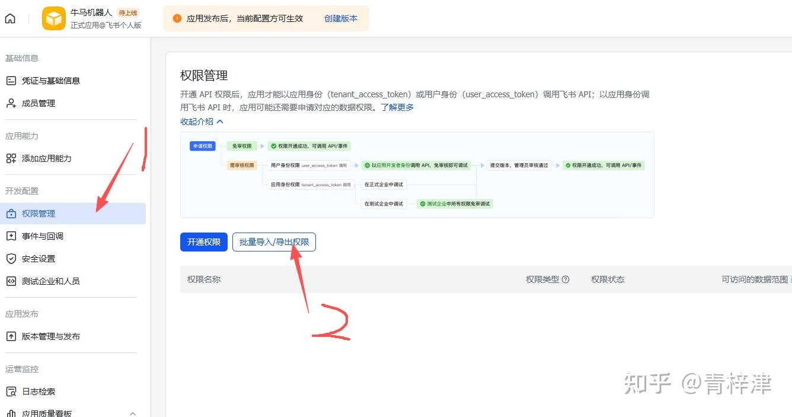Image resolution: width=792 pixels, height=417 pixels.
Task: Collapse the intro via 收起介绍
Action: point(202,122)
